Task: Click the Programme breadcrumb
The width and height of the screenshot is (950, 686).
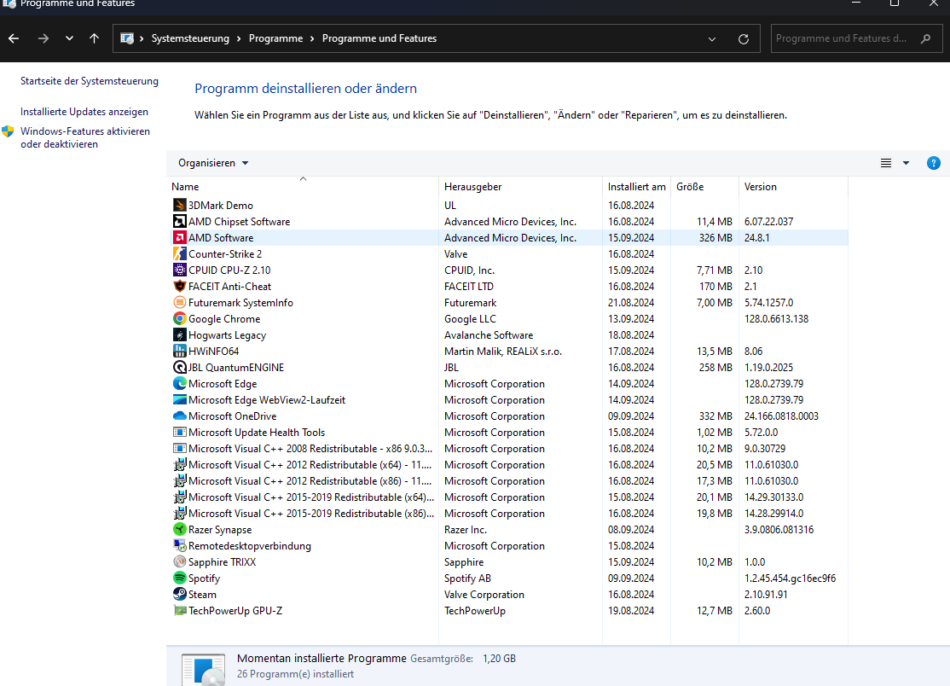Action: (x=275, y=38)
